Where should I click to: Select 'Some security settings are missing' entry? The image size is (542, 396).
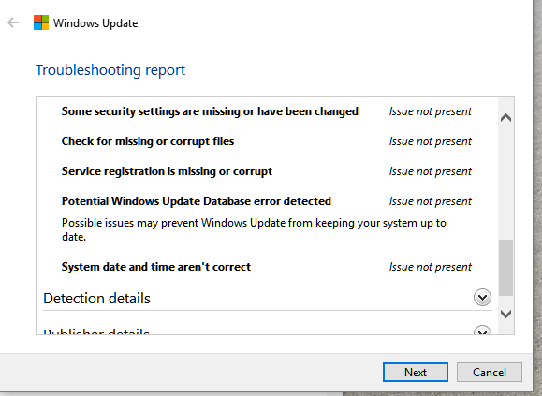click(210, 111)
